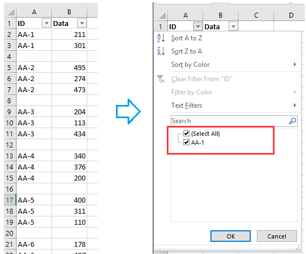The height and width of the screenshot is (254, 306).
Task: Open Data filter dropdown in left sheet
Action: click(82, 23)
